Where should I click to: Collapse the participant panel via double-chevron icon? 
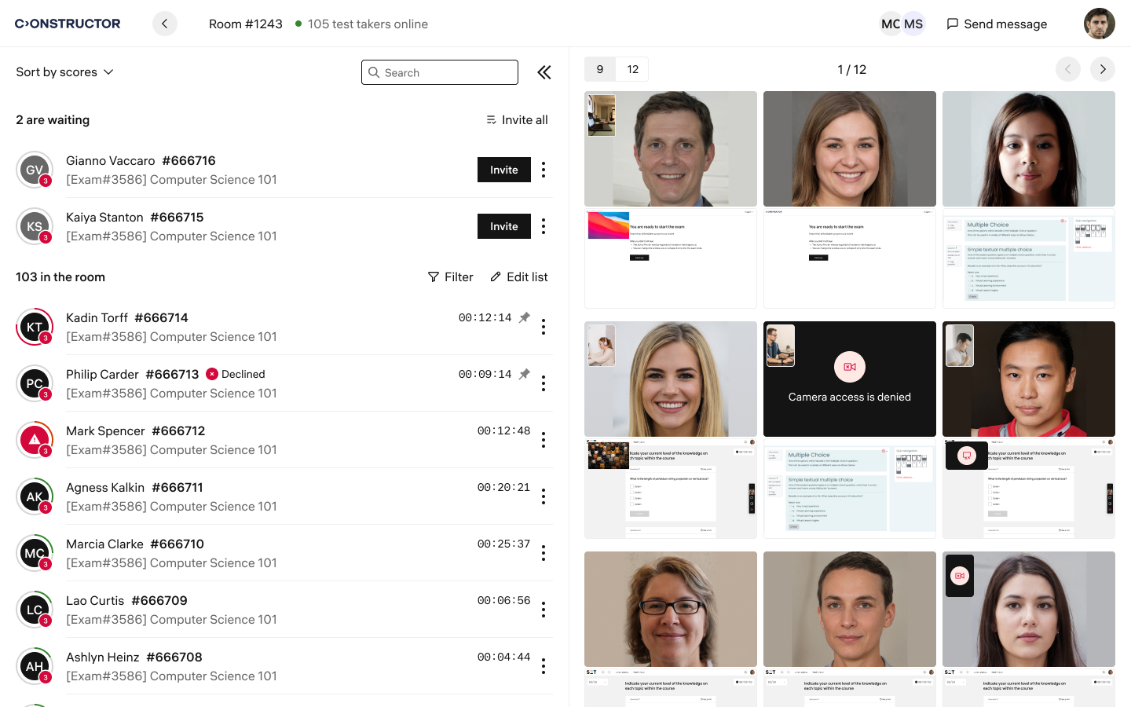pyautogui.click(x=544, y=71)
